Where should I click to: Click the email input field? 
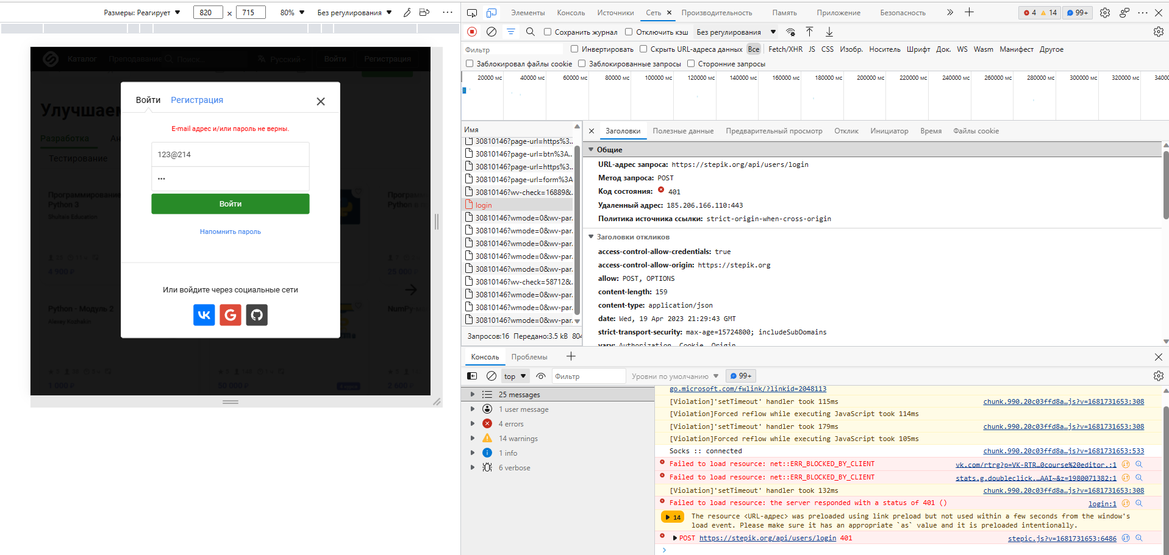pos(231,155)
